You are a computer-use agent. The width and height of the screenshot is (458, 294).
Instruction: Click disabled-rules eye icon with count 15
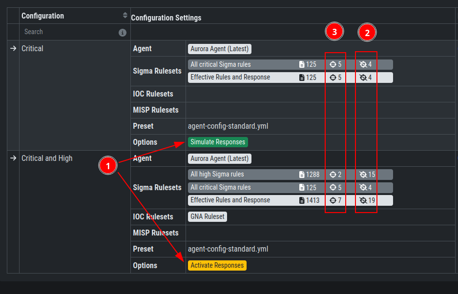pos(363,175)
